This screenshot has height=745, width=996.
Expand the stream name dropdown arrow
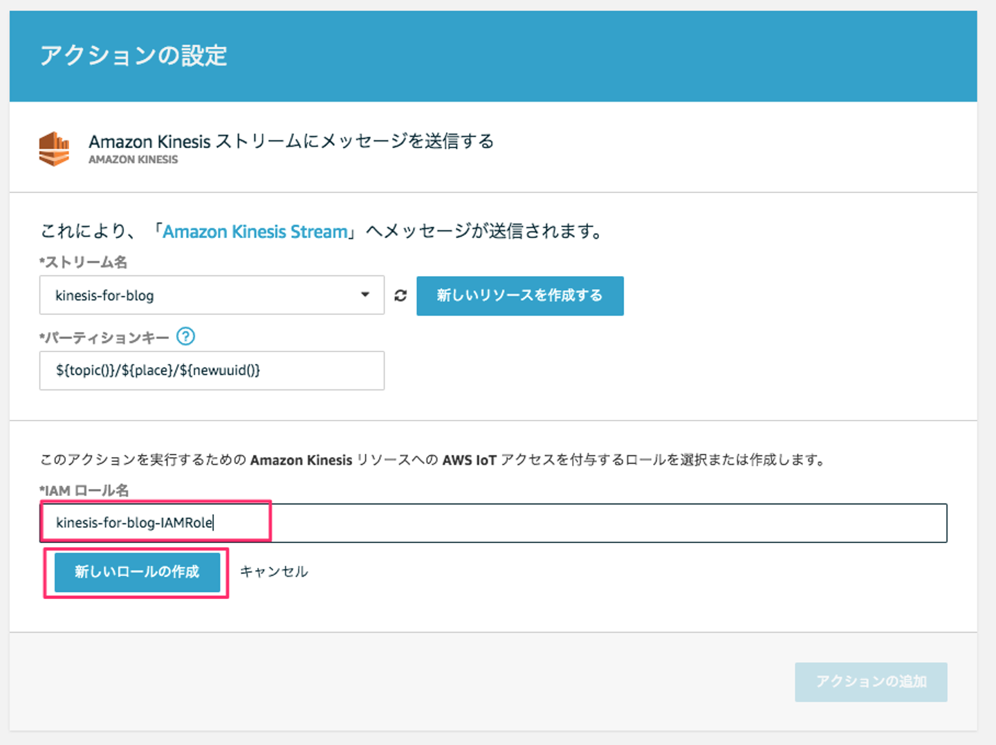(x=365, y=295)
